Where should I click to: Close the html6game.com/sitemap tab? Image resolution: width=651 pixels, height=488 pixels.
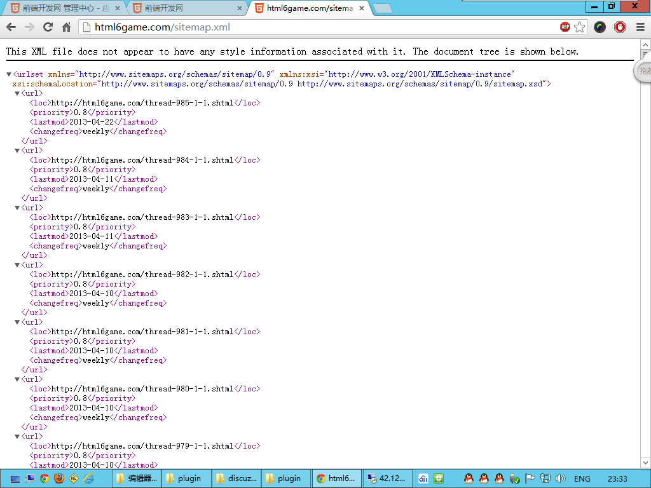(362, 8)
